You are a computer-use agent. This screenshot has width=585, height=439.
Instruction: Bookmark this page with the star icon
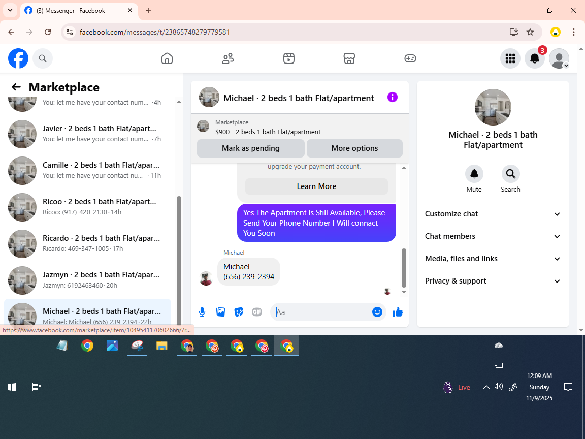530,32
